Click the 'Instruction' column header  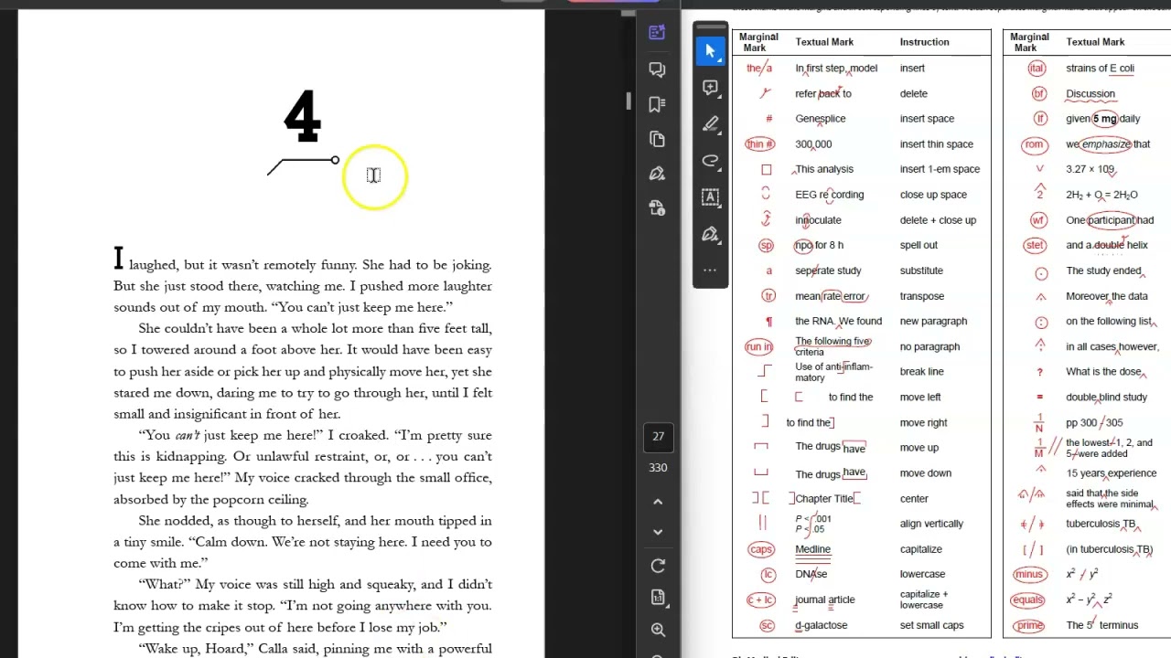[924, 42]
